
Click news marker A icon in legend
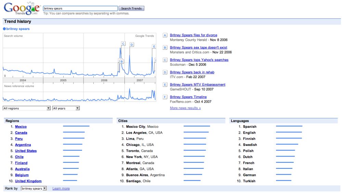coord(165,35)
